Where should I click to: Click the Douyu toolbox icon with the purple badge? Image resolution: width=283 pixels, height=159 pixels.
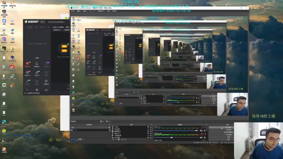pyautogui.click(x=46, y=64)
